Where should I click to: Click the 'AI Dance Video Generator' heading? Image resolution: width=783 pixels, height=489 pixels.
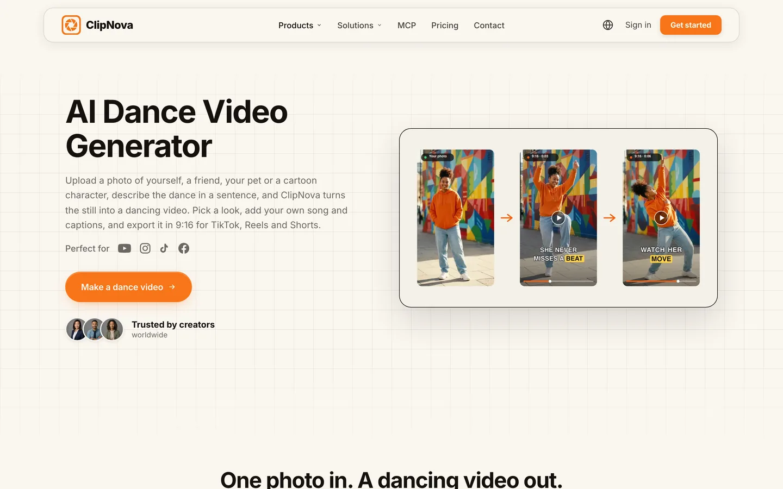pos(177,129)
